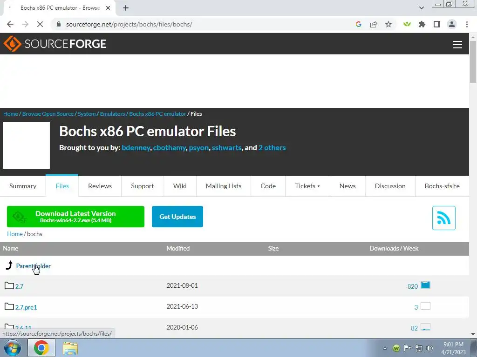Open Google icon in address bar
The width and height of the screenshot is (477, 357).
358,24
